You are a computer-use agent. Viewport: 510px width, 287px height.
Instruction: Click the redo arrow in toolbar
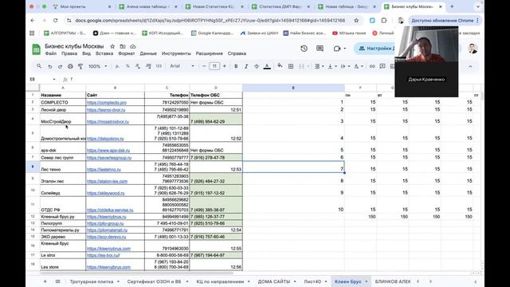click(x=60, y=66)
